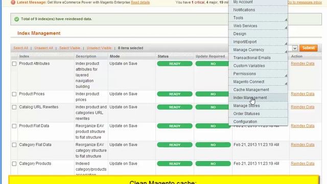
Task: Click the Index column header
Action: [24, 56]
